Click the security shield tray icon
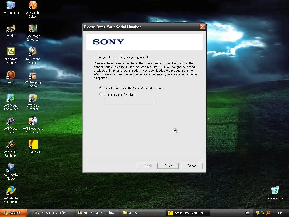Image resolution: width=289 pixels, height=217 pixels. pos(257,213)
